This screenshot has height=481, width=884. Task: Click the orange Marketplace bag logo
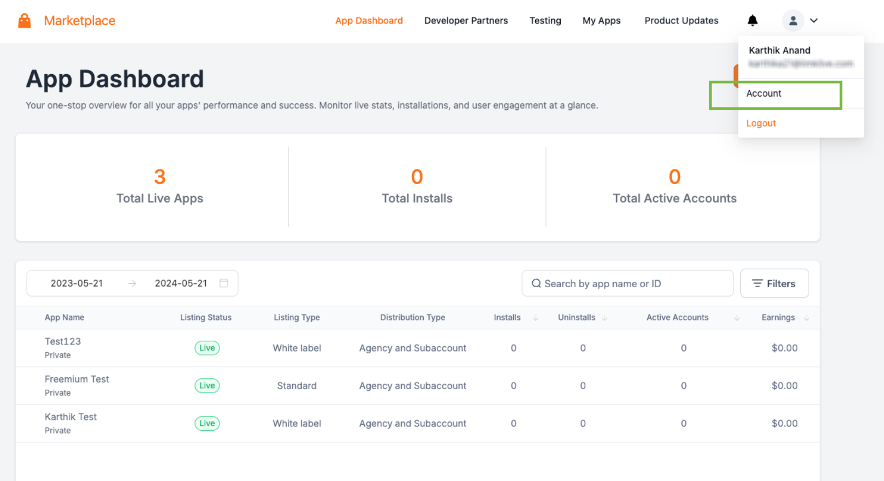(25, 21)
